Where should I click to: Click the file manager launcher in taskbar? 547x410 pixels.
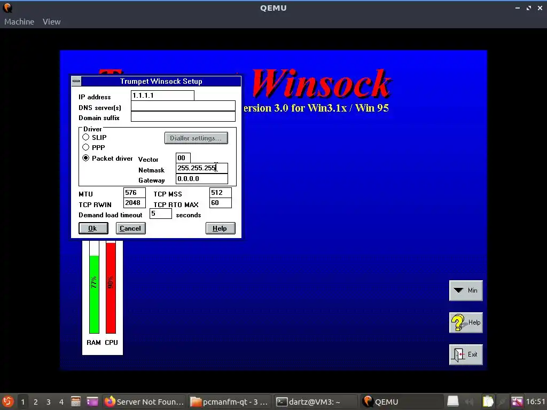[x=76, y=401]
